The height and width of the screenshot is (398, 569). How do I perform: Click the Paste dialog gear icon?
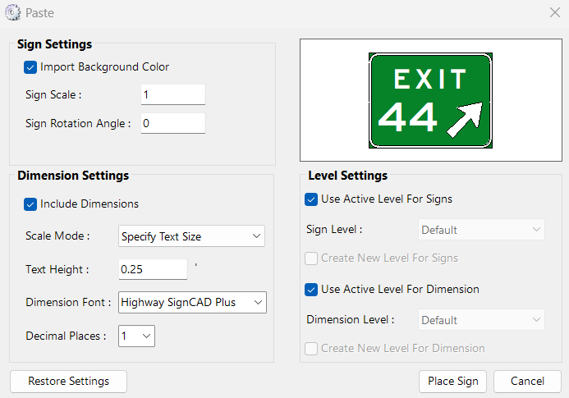click(12, 13)
